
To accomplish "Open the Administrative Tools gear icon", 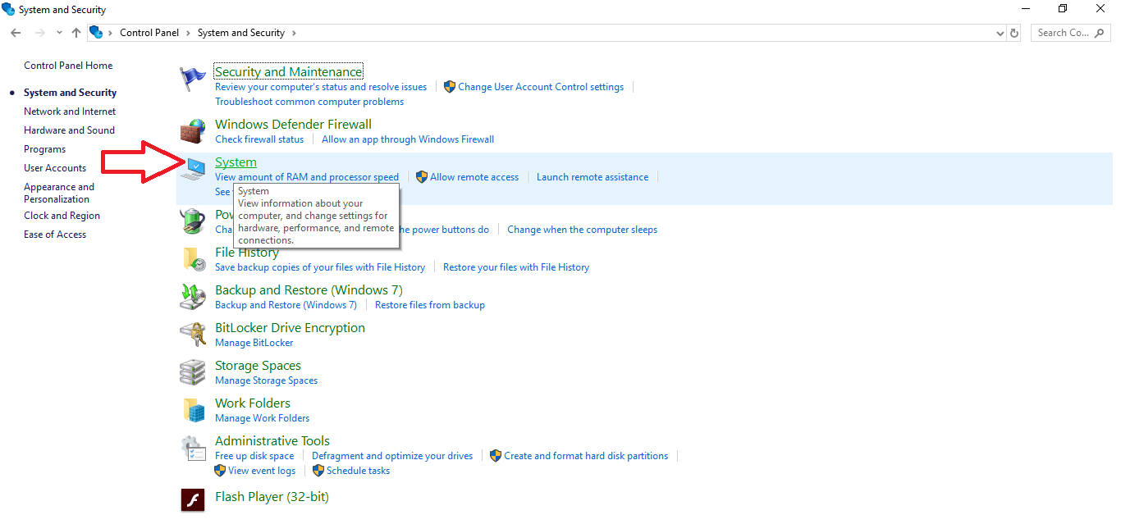I will 193,448.
